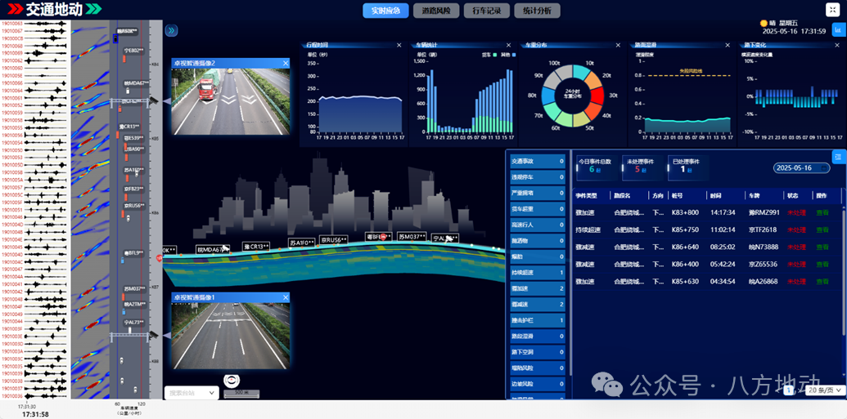847x419 pixels.
Task: Open the 20 条/页 page size dropdown
Action: 824,390
